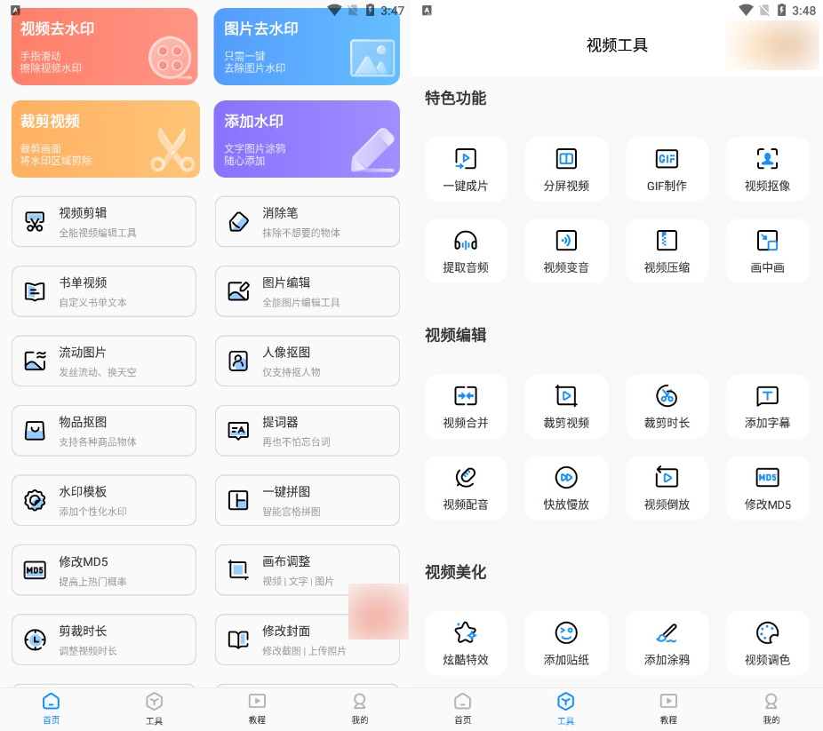Open the 图片去水印 card
823x731 pixels.
307,46
